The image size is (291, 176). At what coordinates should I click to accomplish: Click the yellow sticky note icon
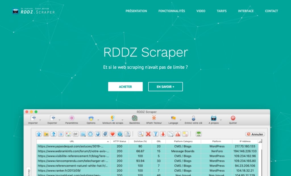[185, 134]
